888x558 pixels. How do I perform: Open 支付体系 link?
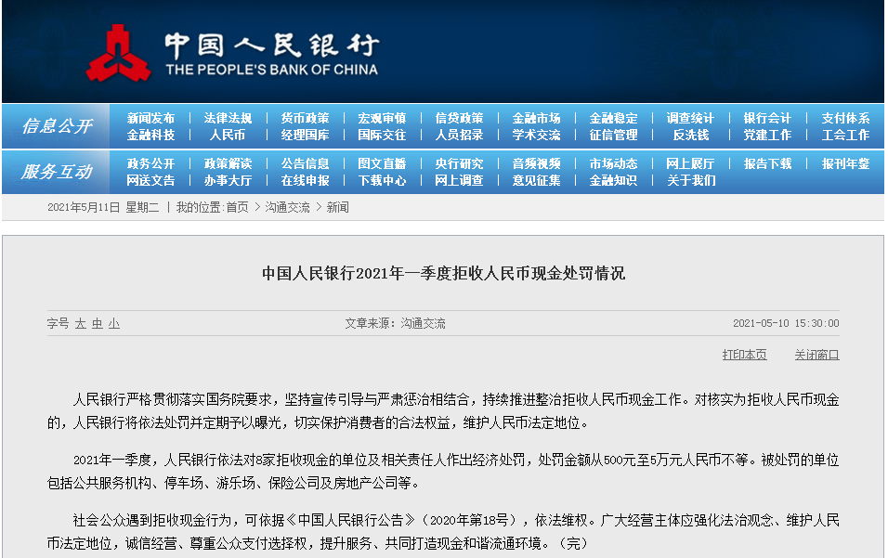pyautogui.click(x=845, y=118)
